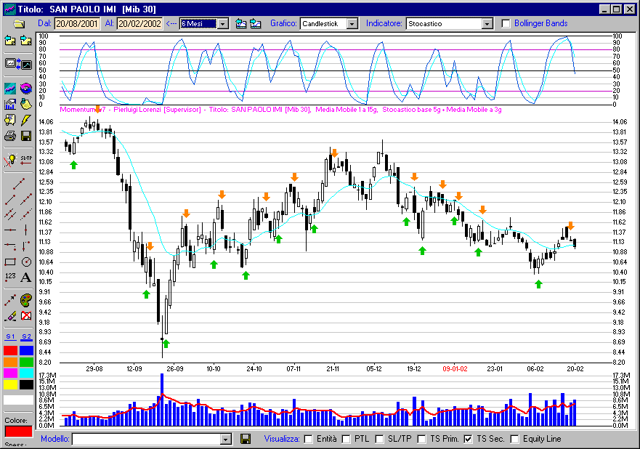
Task: Click the app icon in title bar
Action: click(x=9, y=9)
